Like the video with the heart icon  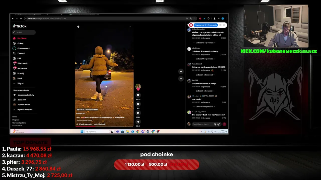138,95
